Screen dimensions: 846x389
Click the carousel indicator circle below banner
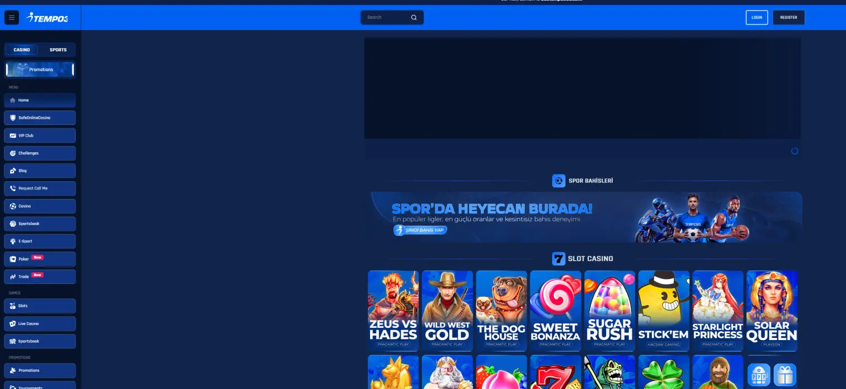click(794, 151)
